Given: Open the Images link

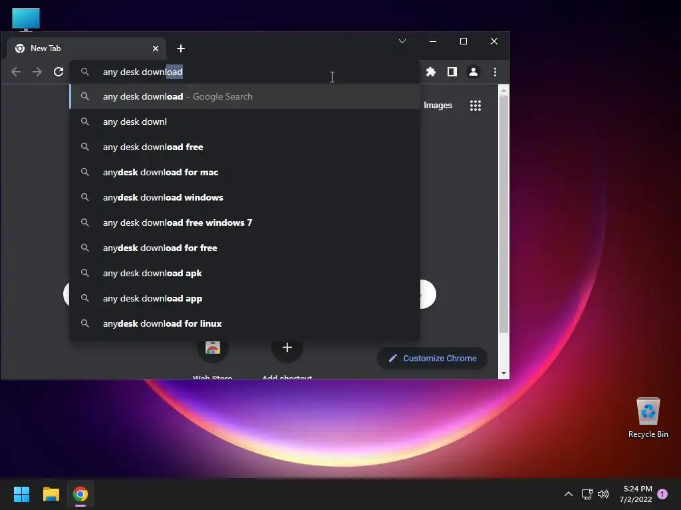Looking at the screenshot, I should click(x=438, y=106).
